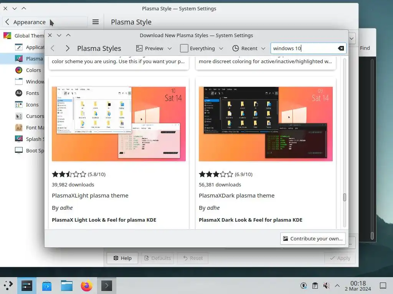Image resolution: width=393 pixels, height=294 pixels.
Task: Open the Recent sort order dropdown
Action: 249,48
